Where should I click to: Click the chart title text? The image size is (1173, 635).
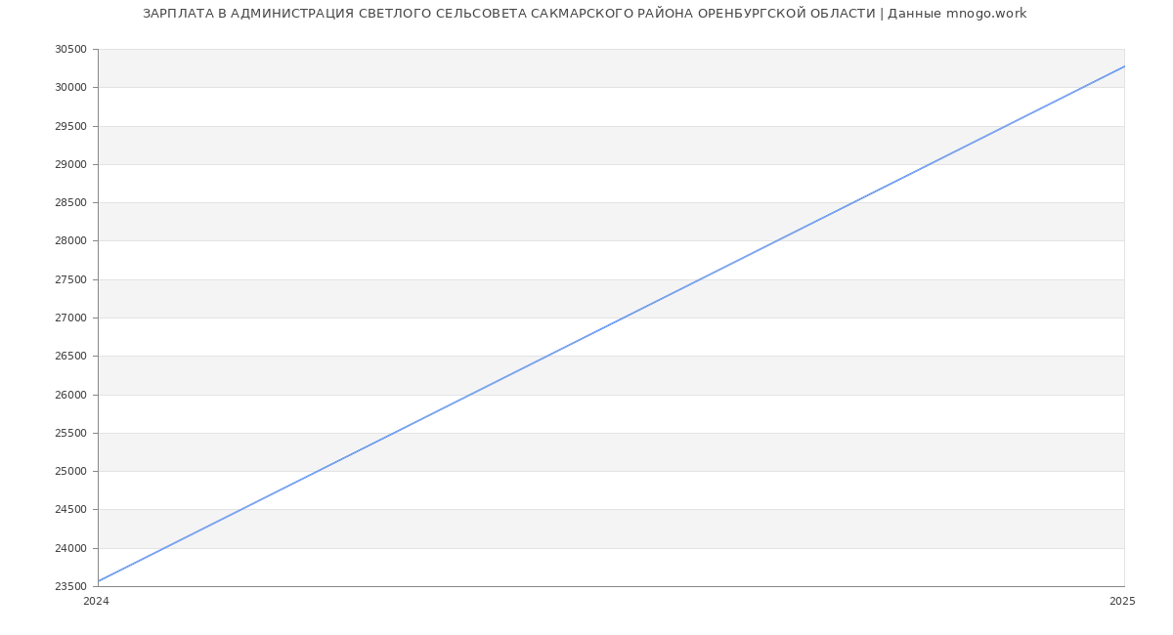pos(585,14)
